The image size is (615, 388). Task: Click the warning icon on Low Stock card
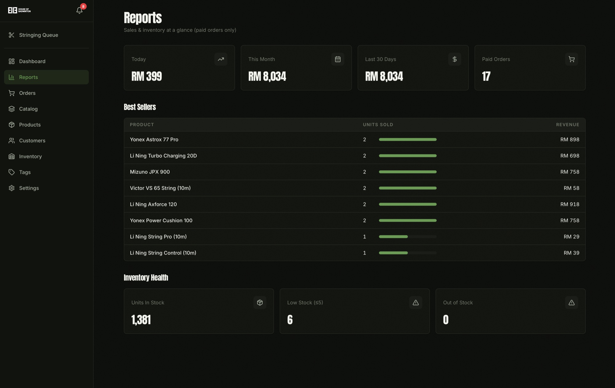416,303
